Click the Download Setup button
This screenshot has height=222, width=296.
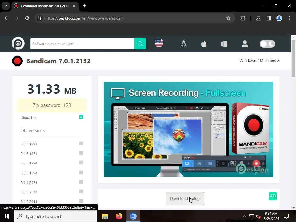[185, 199]
